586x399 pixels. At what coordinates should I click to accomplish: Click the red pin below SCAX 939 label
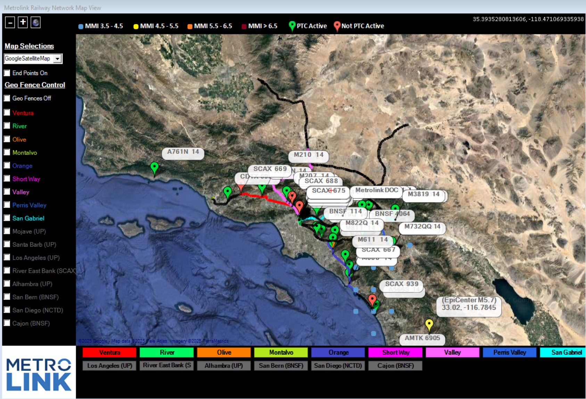(372, 301)
